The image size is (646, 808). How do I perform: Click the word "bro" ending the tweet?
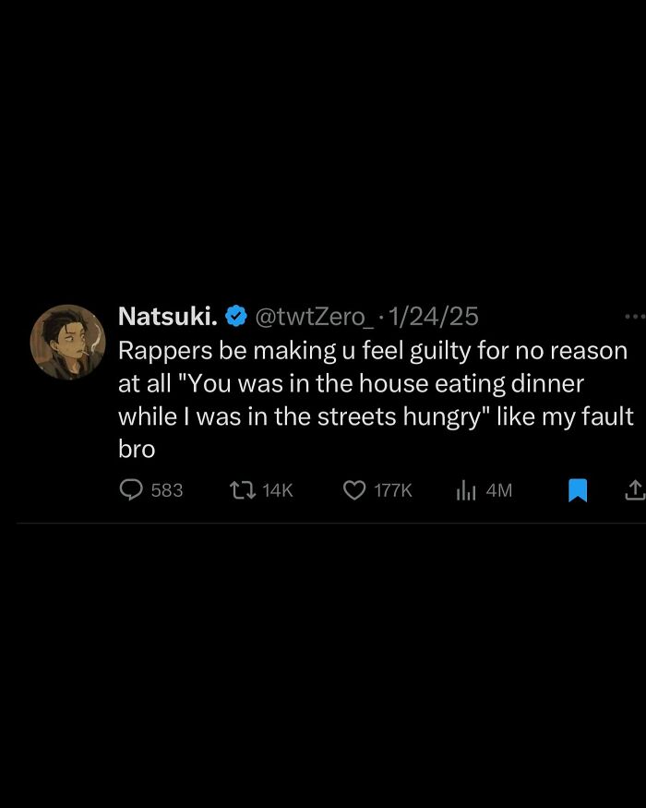[x=137, y=449]
